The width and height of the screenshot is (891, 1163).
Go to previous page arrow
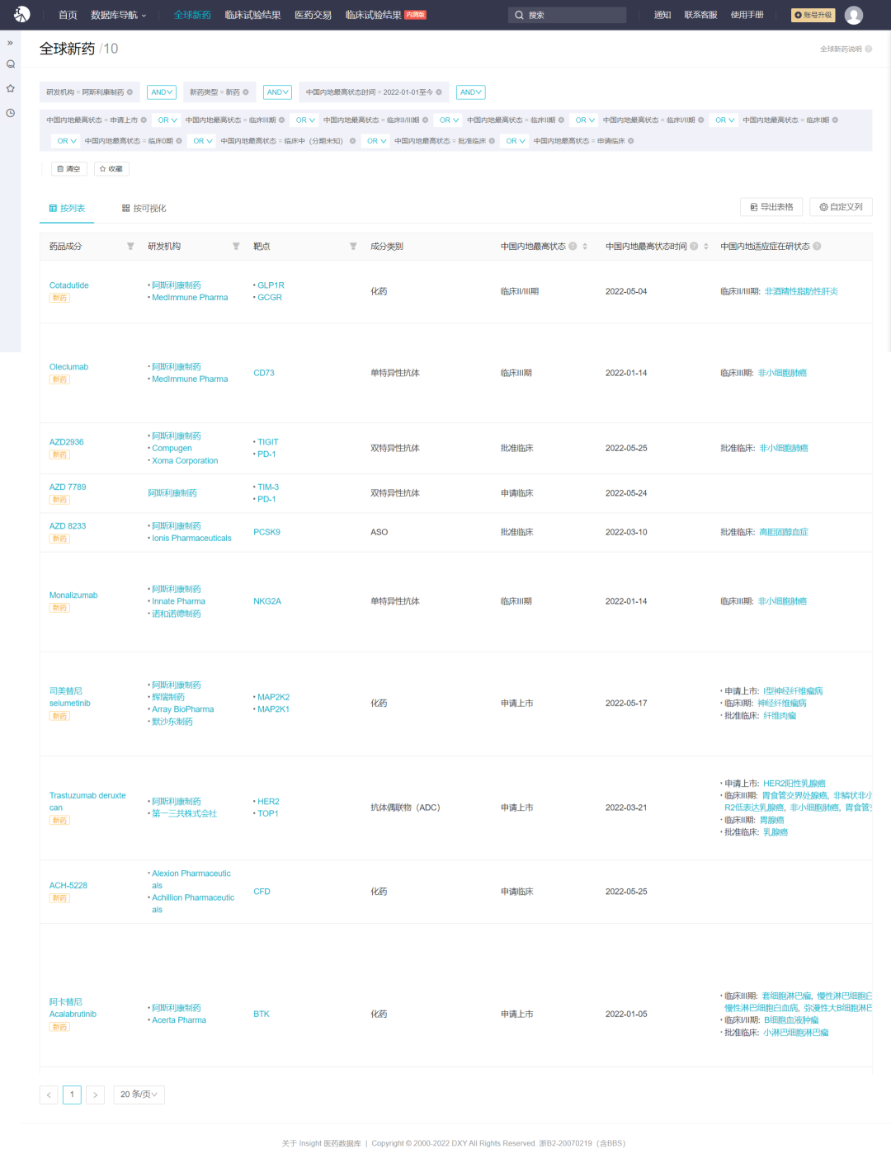pos(49,1095)
